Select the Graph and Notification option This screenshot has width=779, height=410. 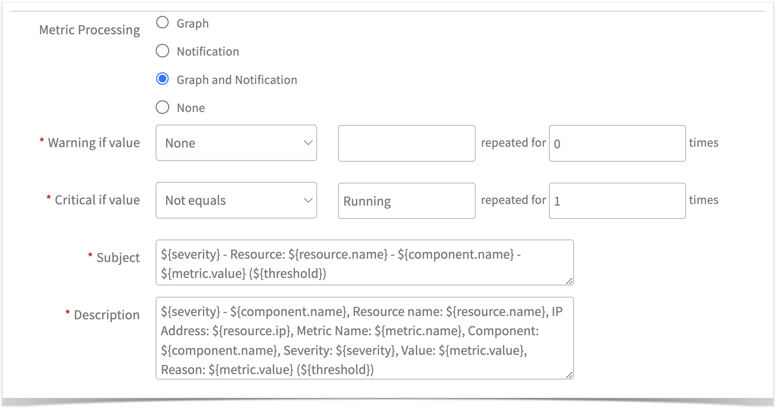[162, 79]
